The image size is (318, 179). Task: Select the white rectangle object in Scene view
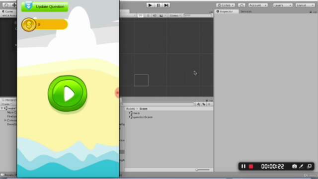141,80
